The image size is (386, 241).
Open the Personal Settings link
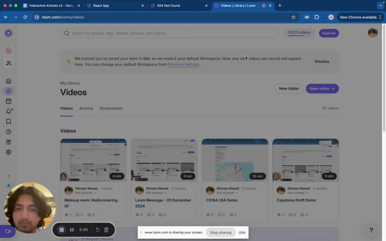click(x=183, y=64)
